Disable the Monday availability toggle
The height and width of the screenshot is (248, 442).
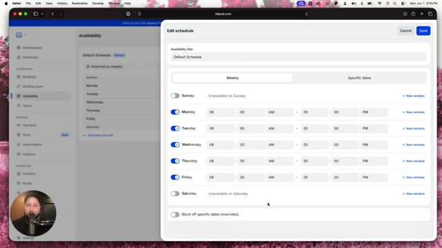coord(175,112)
